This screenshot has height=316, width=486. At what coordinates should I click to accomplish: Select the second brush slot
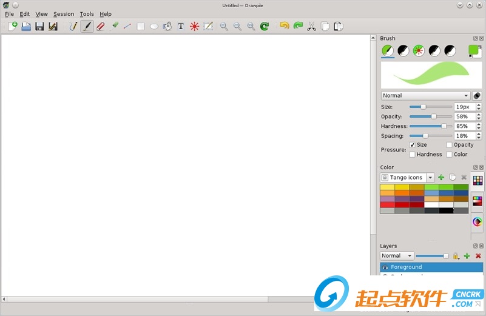pyautogui.click(x=403, y=50)
